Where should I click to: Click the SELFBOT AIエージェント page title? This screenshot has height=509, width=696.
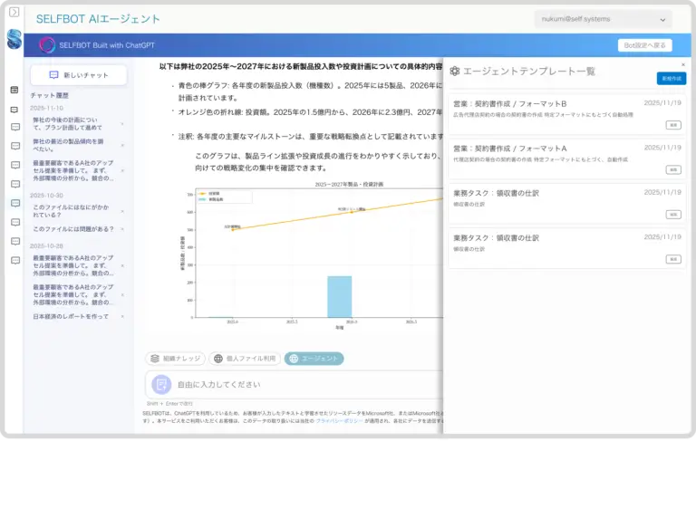point(98,19)
